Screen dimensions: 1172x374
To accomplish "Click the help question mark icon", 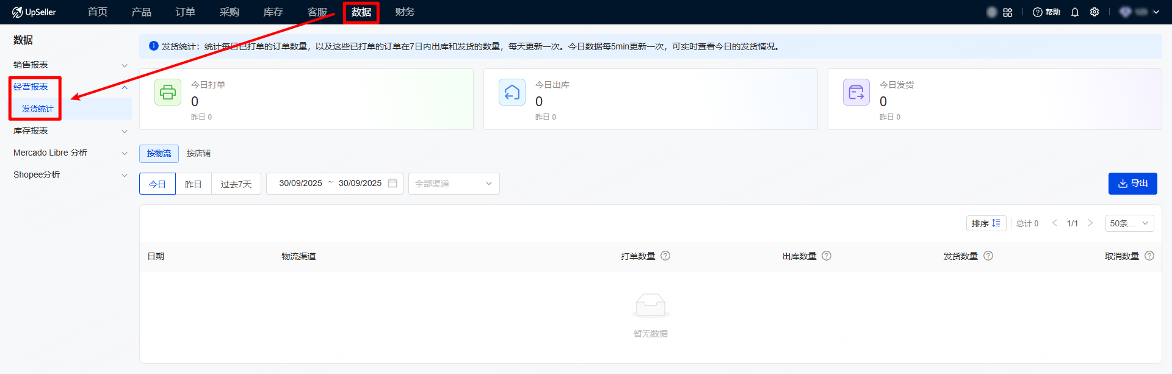I will (x=1037, y=12).
